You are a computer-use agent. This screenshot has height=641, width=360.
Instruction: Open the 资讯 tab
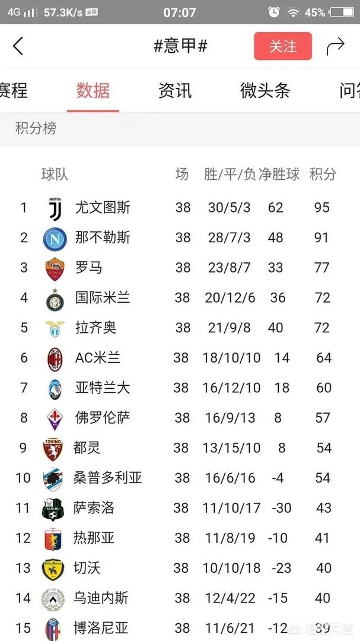click(x=175, y=90)
